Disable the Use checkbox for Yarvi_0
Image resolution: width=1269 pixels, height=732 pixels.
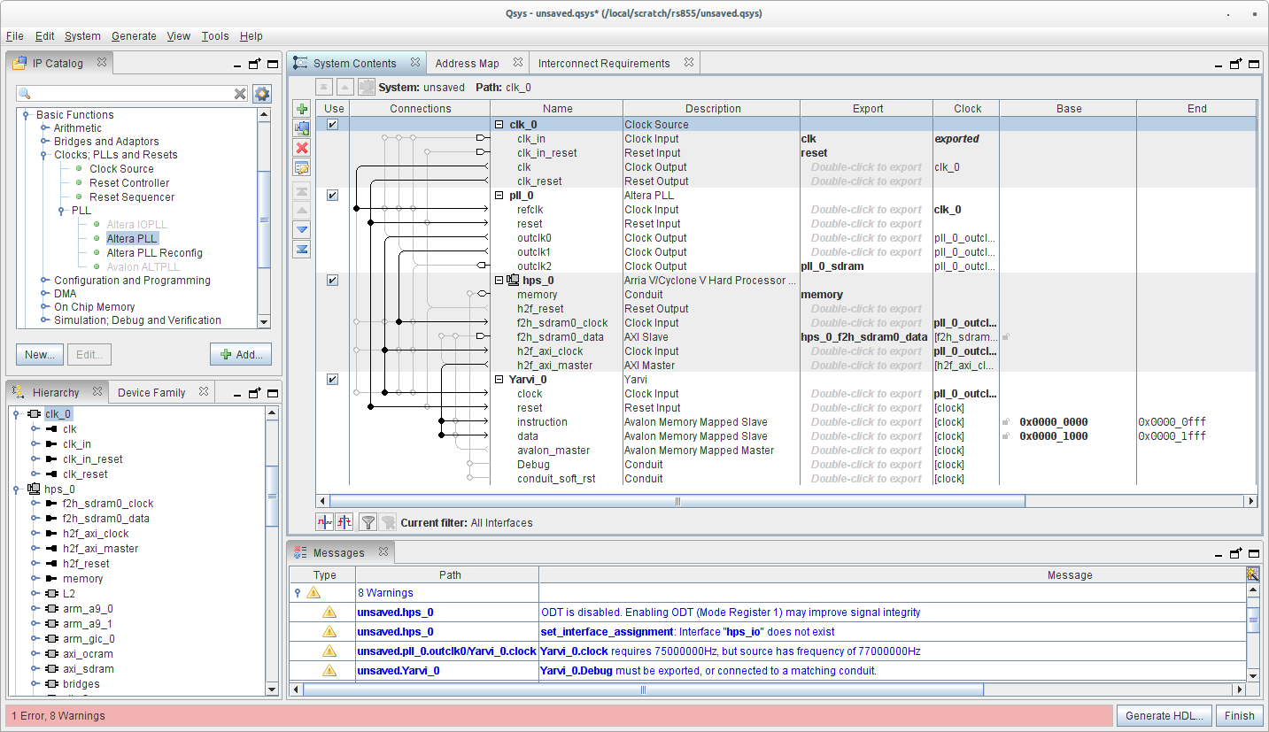click(332, 380)
